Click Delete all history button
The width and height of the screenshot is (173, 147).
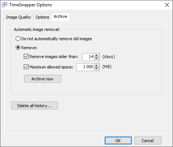35,106
